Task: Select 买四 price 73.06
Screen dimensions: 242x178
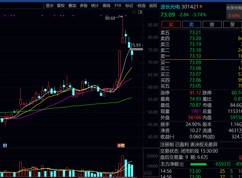Action: pyautogui.click(x=195, y=80)
